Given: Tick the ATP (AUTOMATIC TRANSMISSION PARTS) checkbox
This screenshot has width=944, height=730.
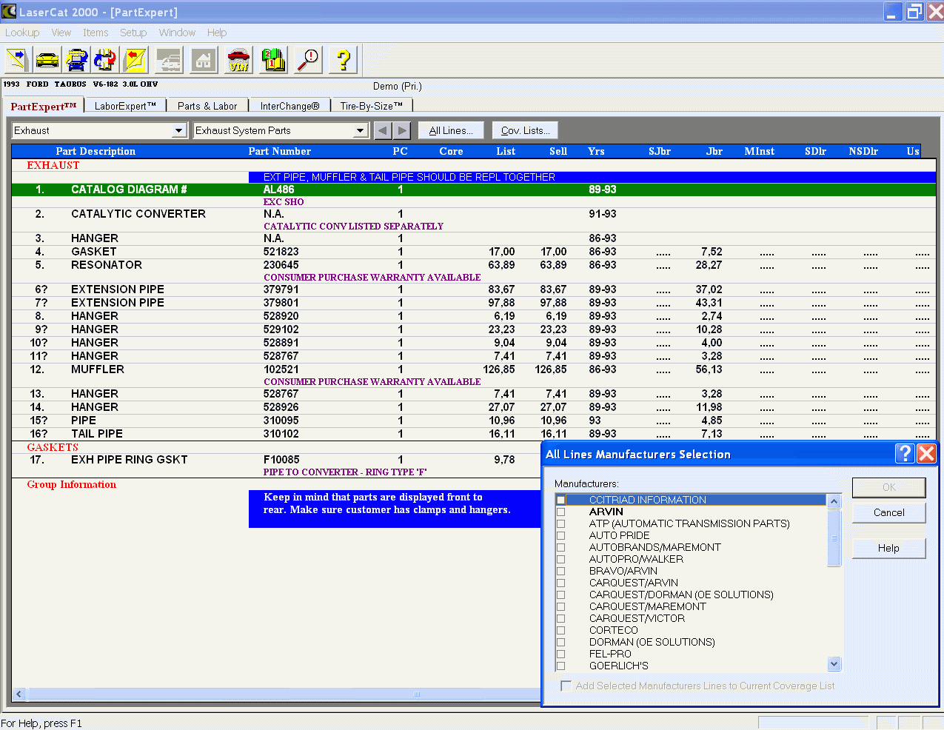Looking at the screenshot, I should click(561, 523).
